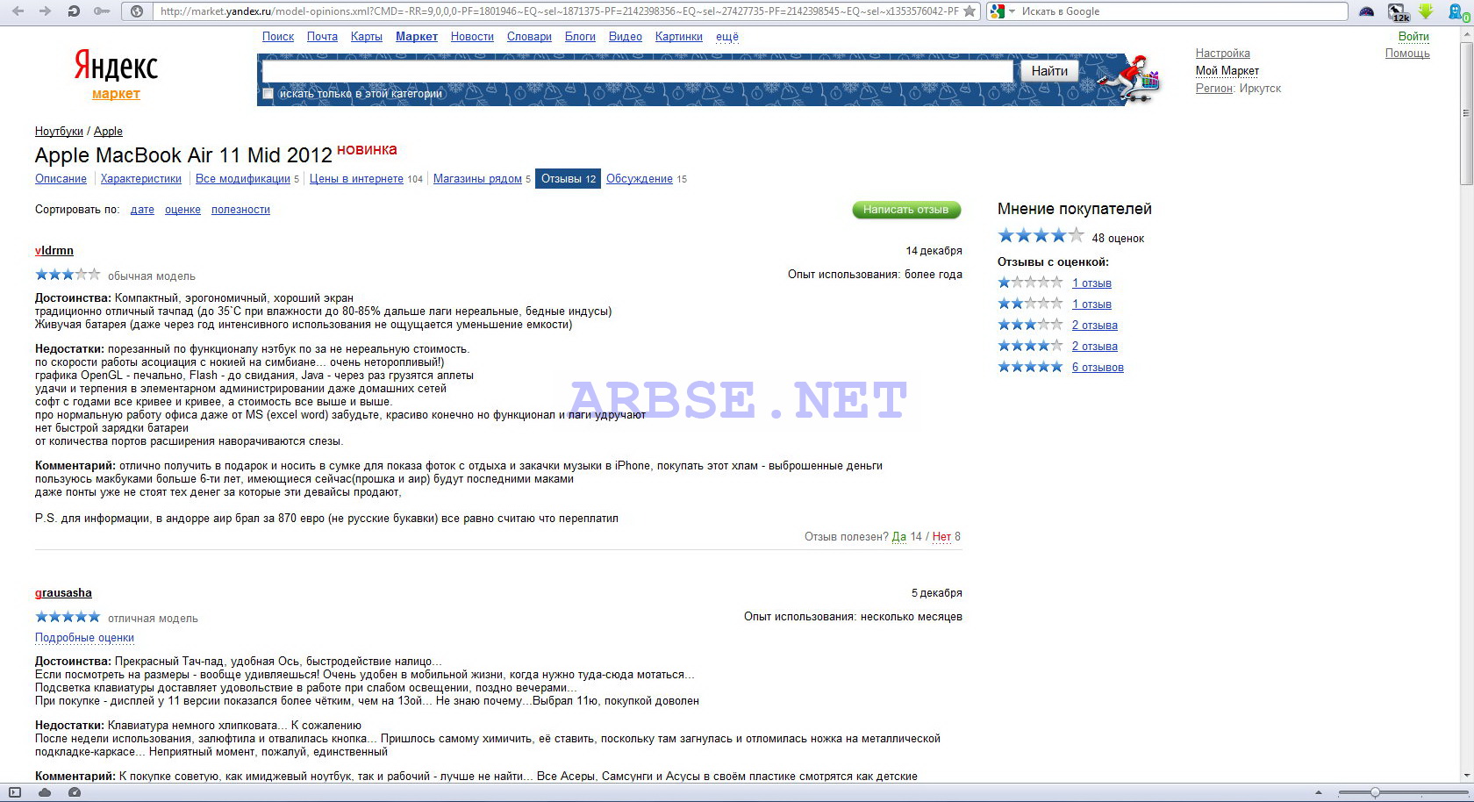Click the Войти login link

pyautogui.click(x=1413, y=37)
